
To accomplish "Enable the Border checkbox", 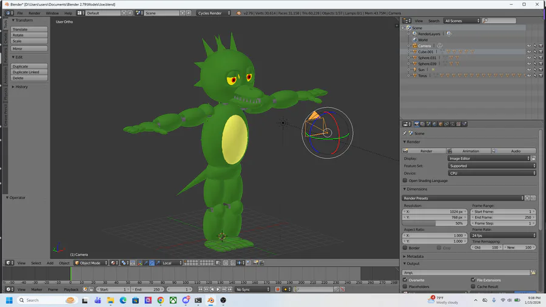I will click(x=405, y=248).
